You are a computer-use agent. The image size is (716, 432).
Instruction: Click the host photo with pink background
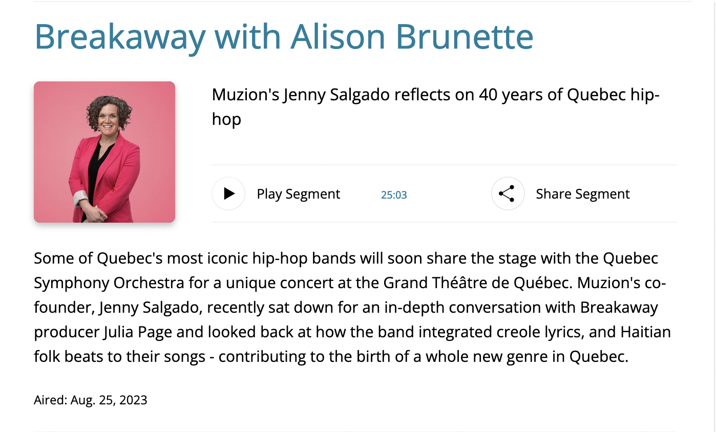[104, 152]
